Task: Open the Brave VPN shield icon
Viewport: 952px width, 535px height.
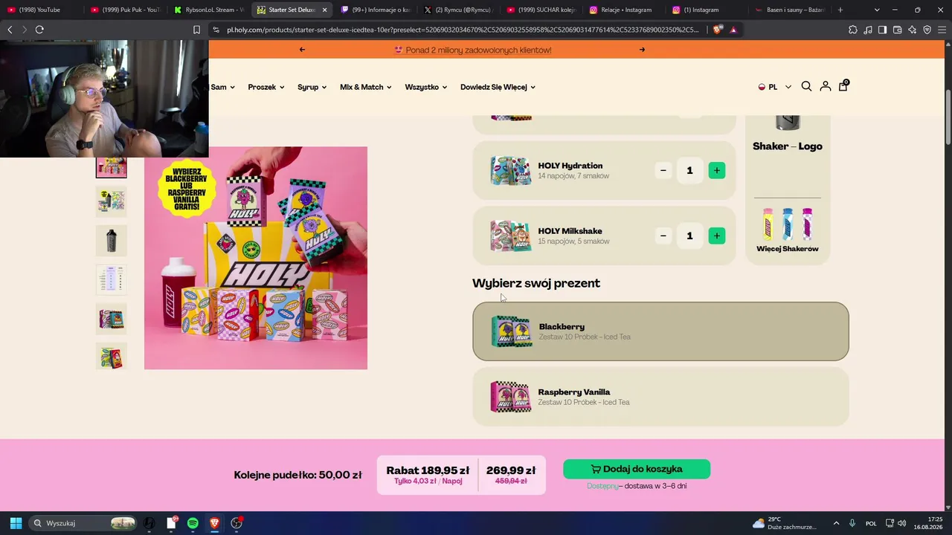Action: click(x=927, y=30)
